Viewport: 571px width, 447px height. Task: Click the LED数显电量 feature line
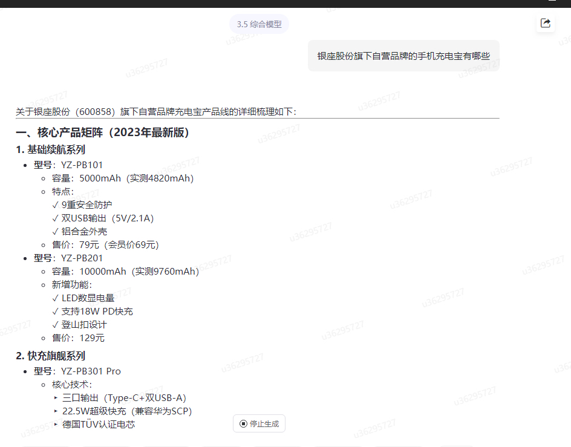[83, 298]
